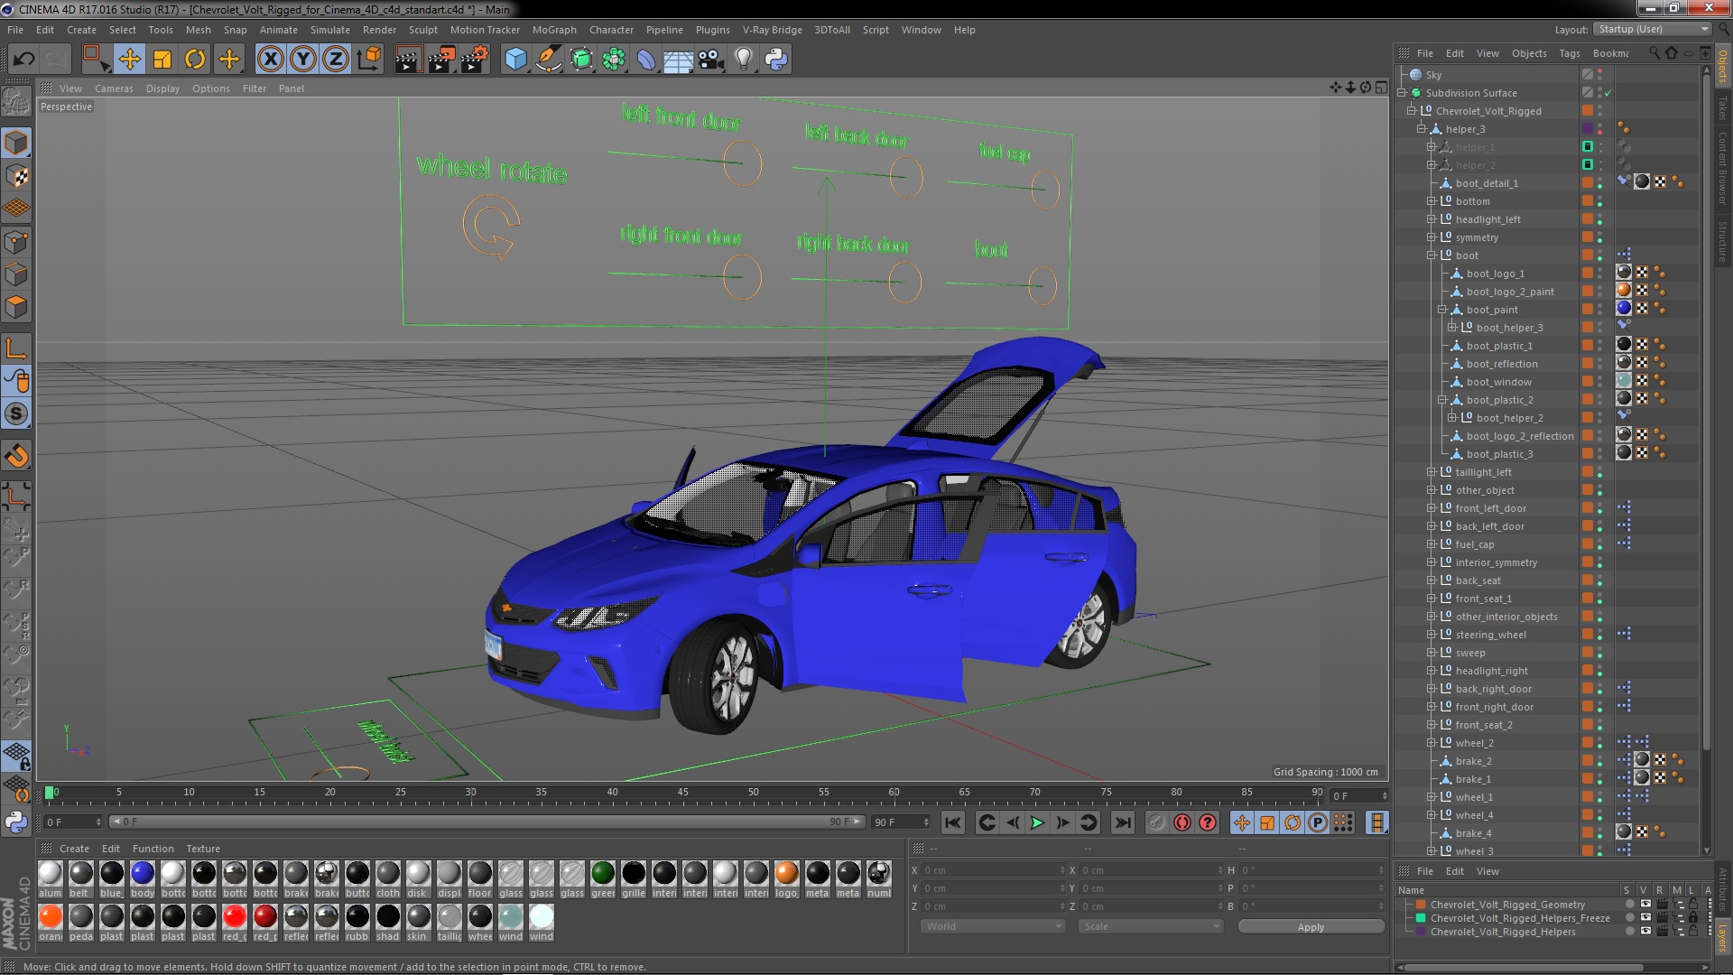Viewport: 1733px width, 975px height.
Task: Open the material manager Texture menu
Action: pyautogui.click(x=203, y=849)
